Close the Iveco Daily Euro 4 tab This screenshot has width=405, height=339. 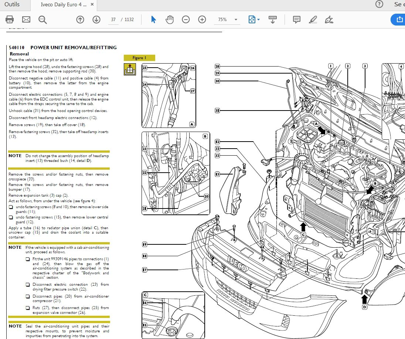click(x=92, y=4)
